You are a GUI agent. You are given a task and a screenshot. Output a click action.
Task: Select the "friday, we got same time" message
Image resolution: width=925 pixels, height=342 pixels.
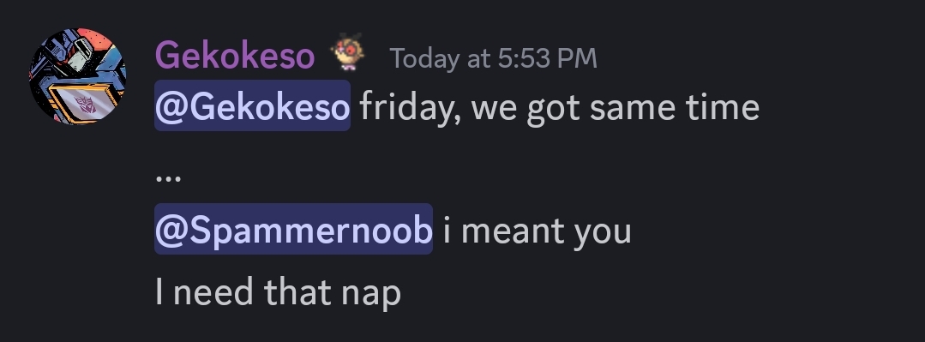pyautogui.click(x=559, y=108)
